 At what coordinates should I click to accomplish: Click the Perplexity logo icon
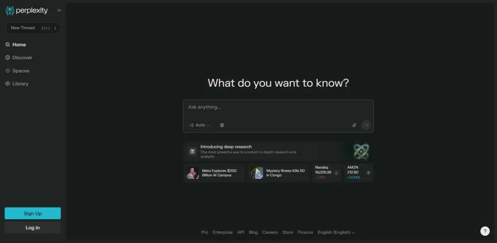10,11
